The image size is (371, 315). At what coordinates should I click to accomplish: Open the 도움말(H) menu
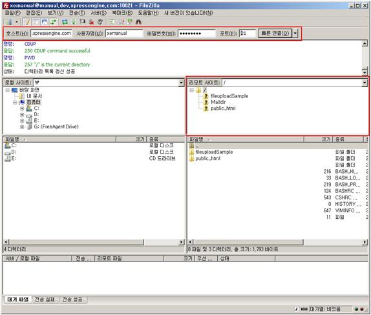point(149,13)
